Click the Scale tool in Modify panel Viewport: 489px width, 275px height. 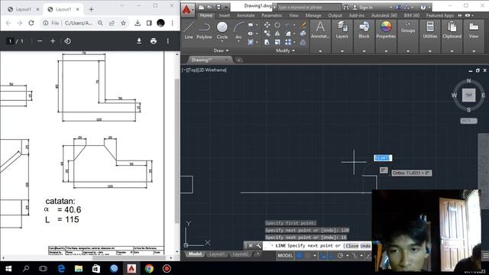click(x=277, y=42)
